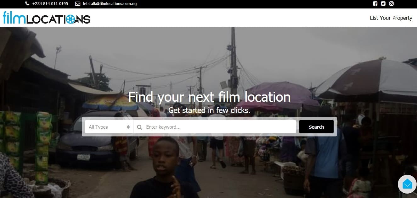Open the Instagram icon in top bar
This screenshot has height=198, width=417.
[x=392, y=4]
